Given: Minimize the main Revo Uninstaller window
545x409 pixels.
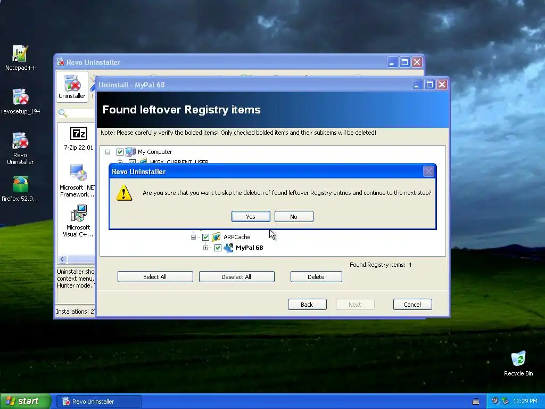Looking at the screenshot, I should 392,62.
